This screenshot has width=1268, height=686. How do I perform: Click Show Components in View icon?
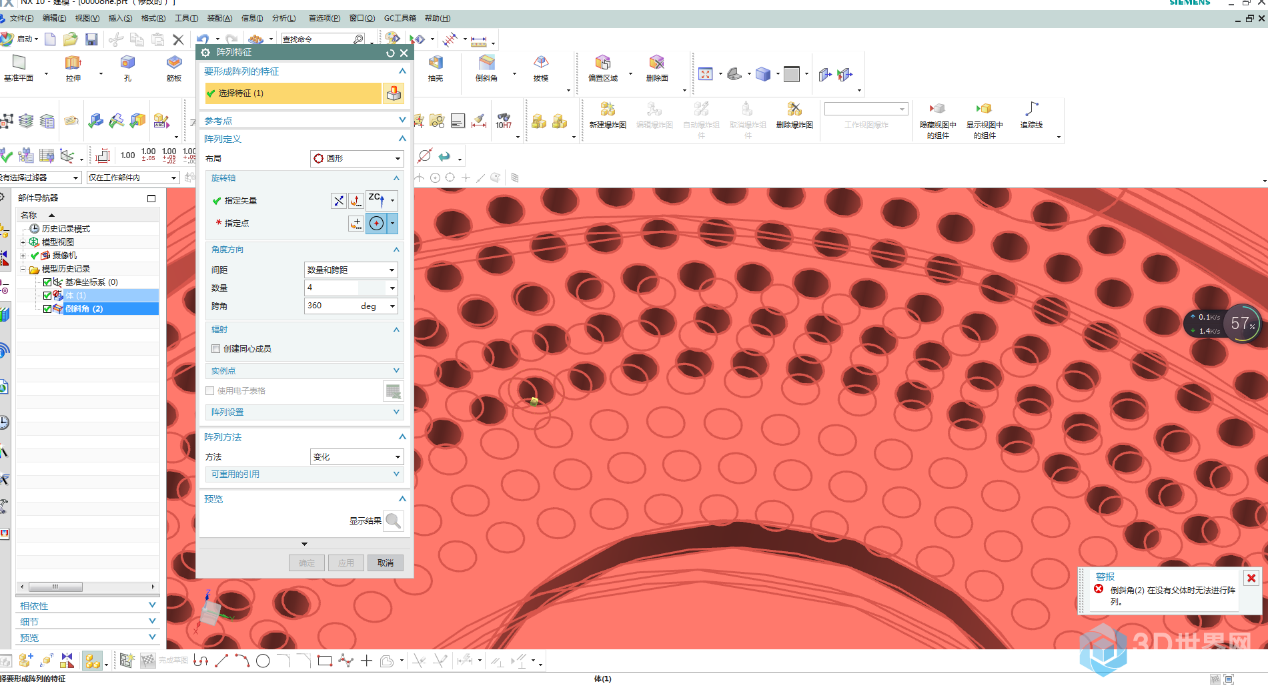985,109
